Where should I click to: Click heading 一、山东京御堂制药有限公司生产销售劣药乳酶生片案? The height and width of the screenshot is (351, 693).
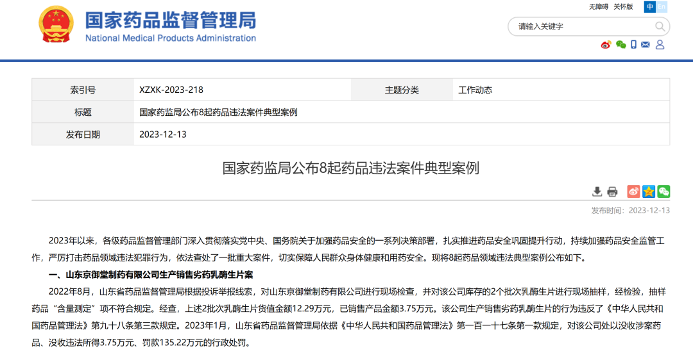click(x=151, y=275)
